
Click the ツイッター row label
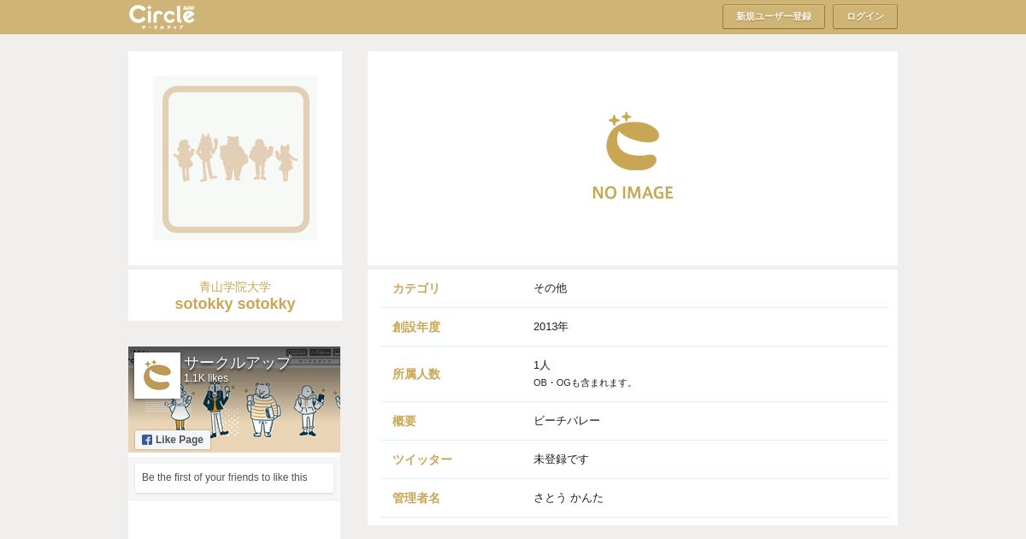coord(422,459)
